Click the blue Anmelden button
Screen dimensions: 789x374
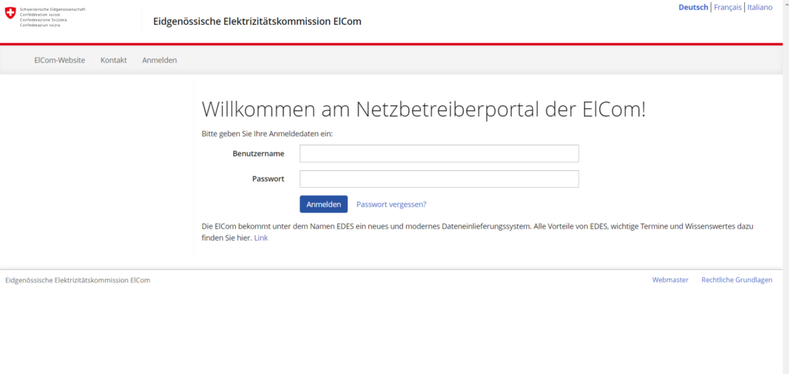[x=324, y=204]
